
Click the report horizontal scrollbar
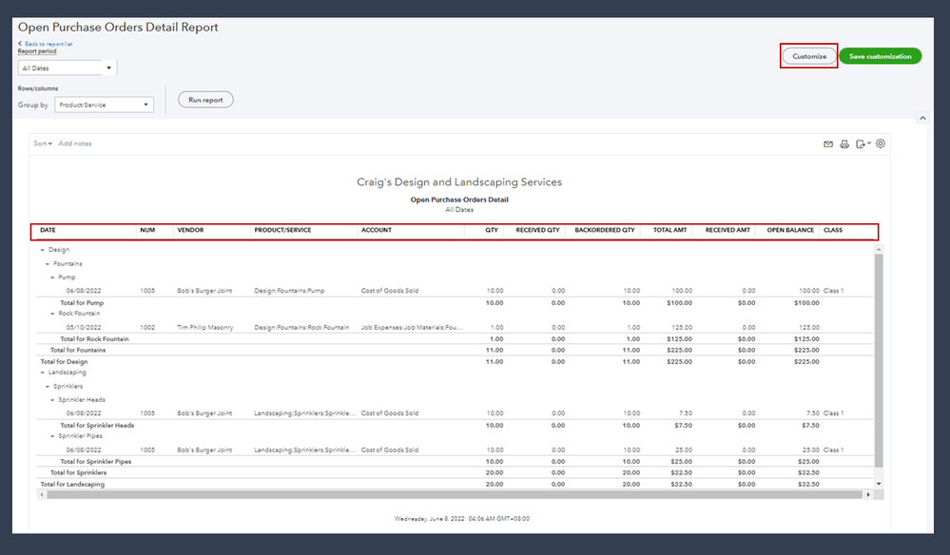455,494
